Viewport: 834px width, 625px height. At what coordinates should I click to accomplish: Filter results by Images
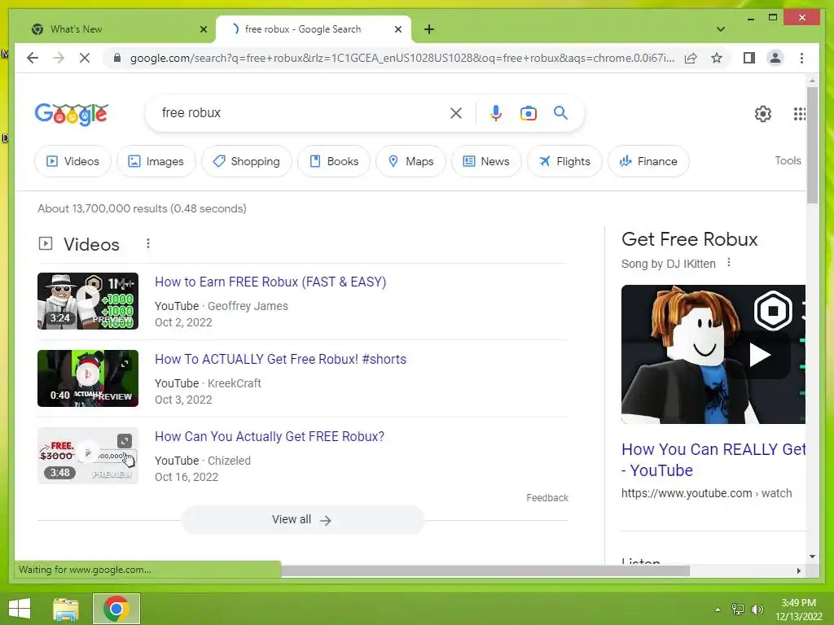pyautogui.click(x=156, y=161)
